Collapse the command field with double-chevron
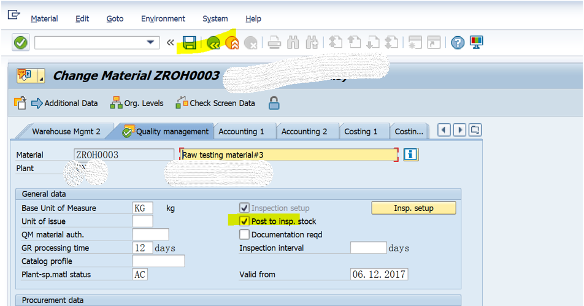The height and width of the screenshot is (306, 584). (x=170, y=42)
